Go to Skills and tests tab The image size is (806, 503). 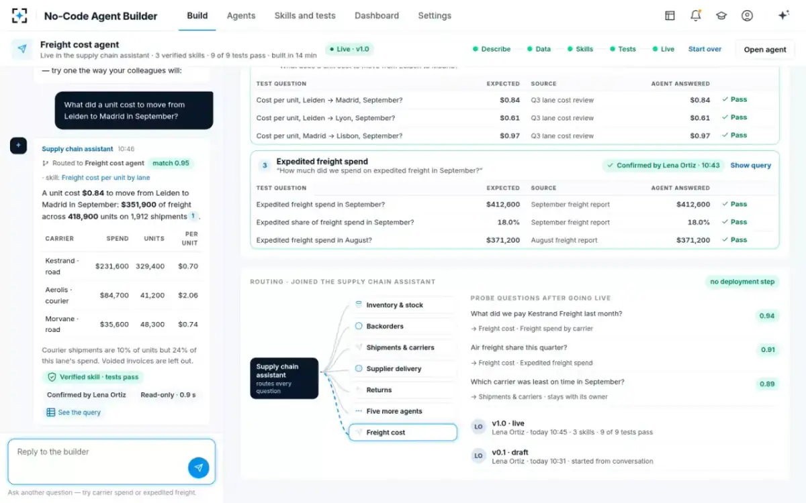pyautogui.click(x=305, y=15)
